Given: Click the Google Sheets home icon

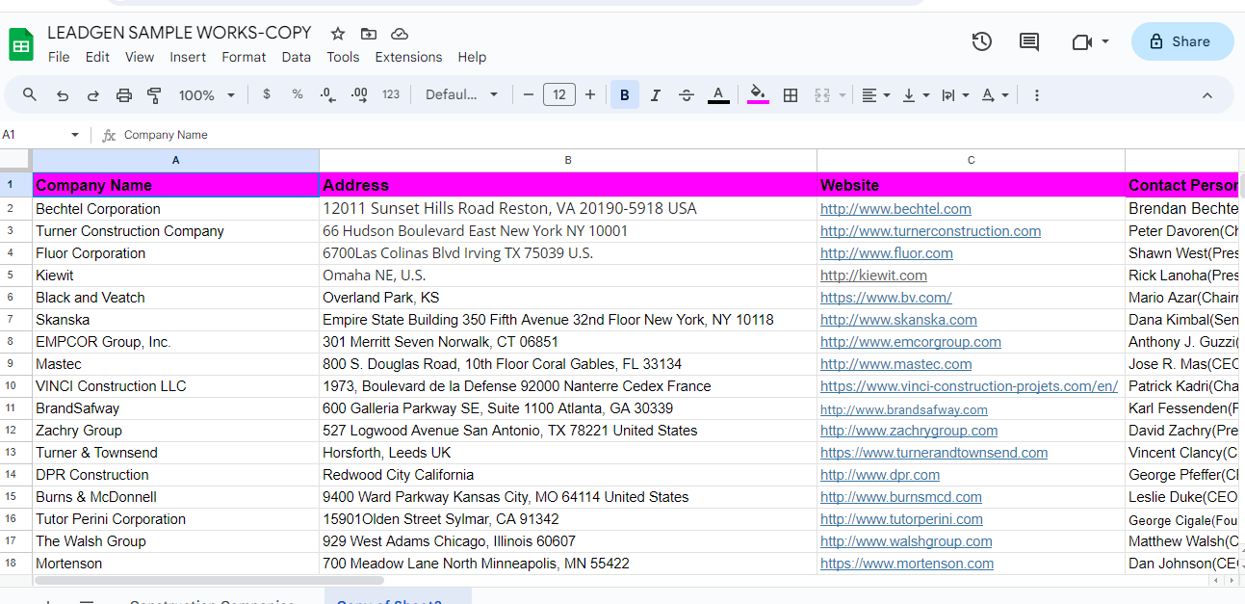Looking at the screenshot, I should (x=21, y=44).
